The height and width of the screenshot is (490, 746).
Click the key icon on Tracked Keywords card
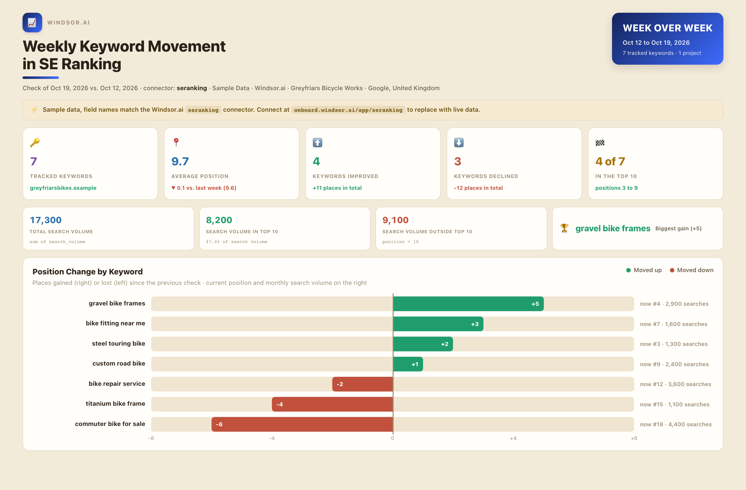[x=35, y=142]
